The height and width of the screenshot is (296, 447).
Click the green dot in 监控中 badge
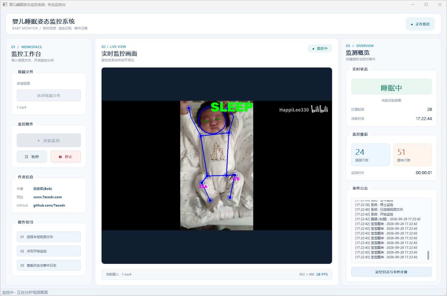(x=313, y=49)
